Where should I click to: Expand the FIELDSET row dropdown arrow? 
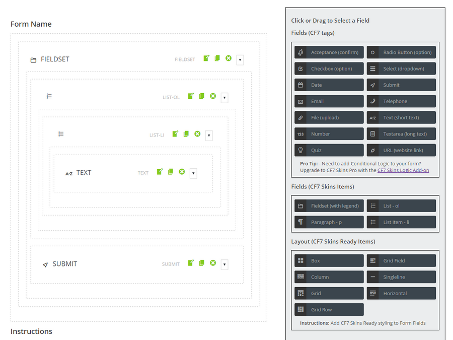[240, 60]
